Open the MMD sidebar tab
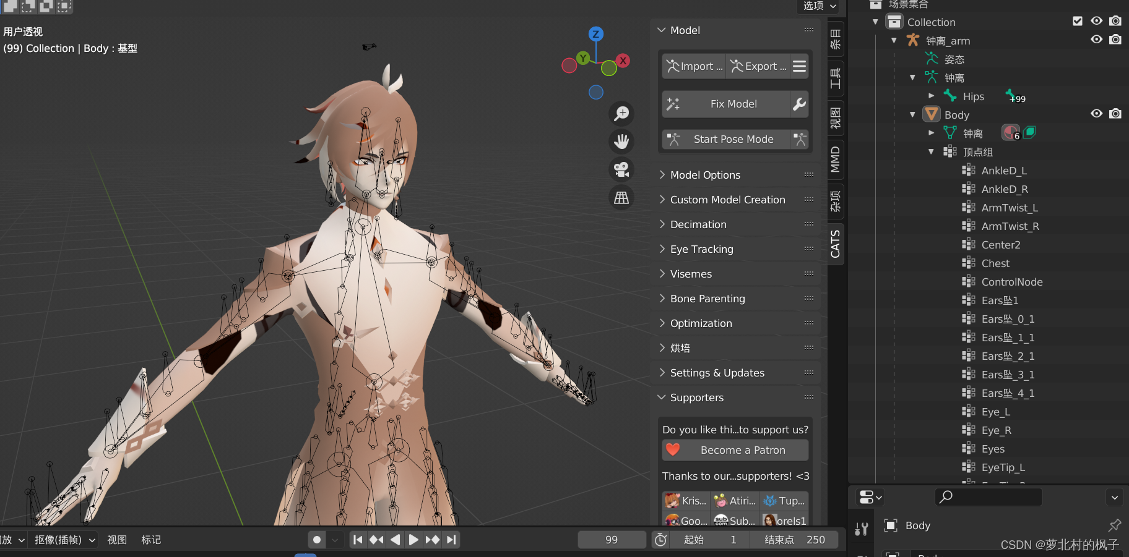Viewport: 1129px width, 557px height. [x=836, y=159]
